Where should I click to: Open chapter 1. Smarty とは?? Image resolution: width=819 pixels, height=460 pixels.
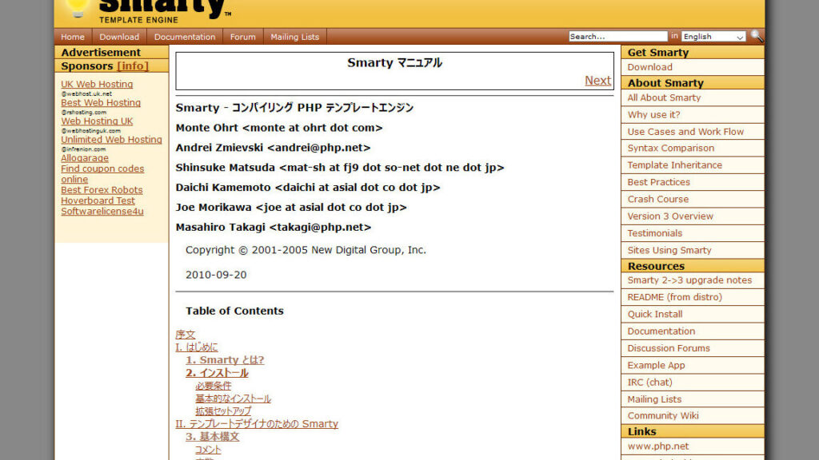coord(225,360)
